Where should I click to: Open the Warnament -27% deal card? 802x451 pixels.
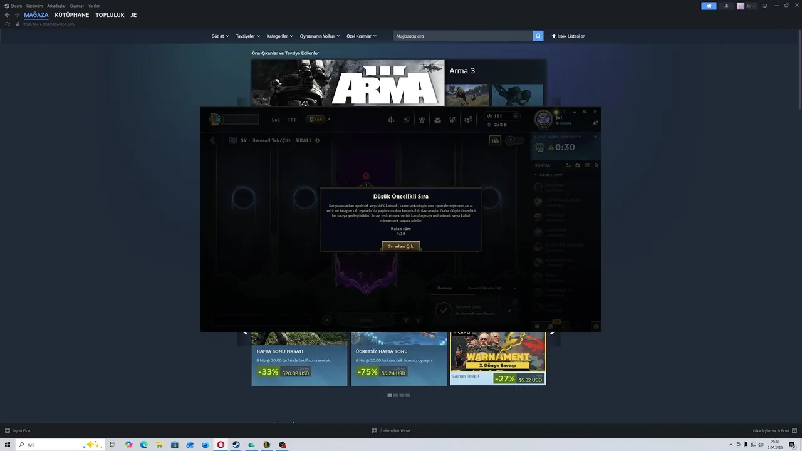498,359
